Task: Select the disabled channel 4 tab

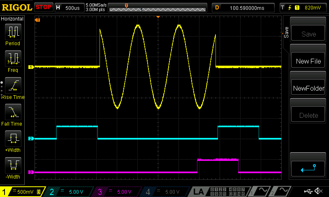Action: pos(165,192)
